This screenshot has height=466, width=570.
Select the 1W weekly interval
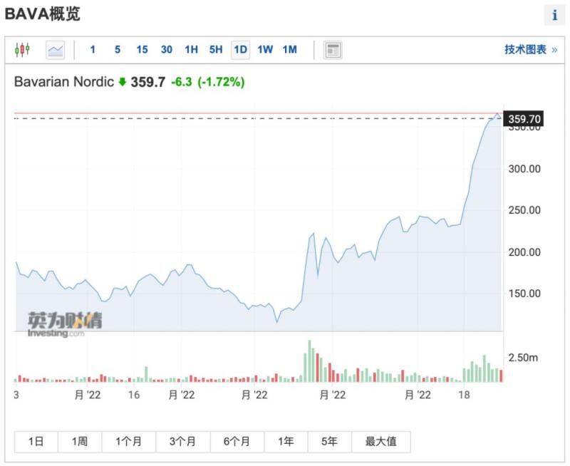coord(265,49)
